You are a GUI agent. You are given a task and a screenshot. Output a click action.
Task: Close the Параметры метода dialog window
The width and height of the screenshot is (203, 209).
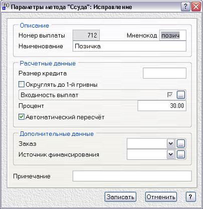tap(196, 7)
